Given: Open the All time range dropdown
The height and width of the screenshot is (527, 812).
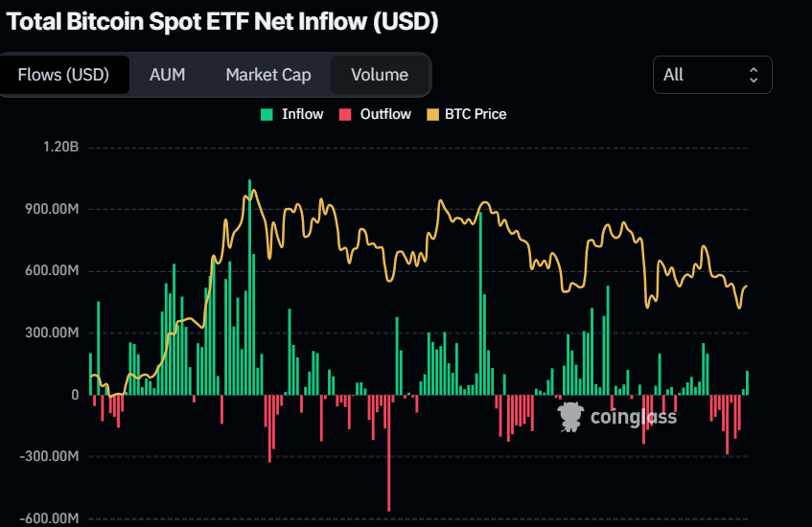Looking at the screenshot, I should pos(711,75).
